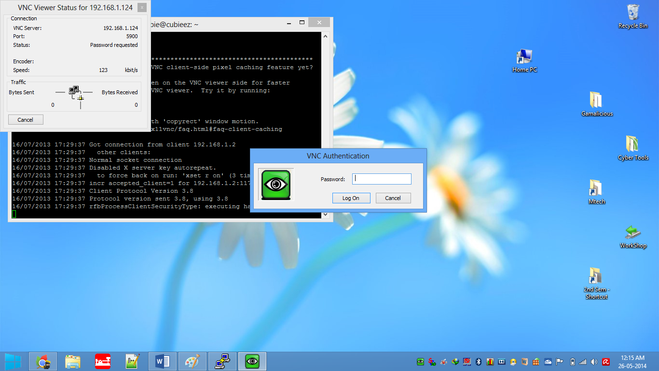Open Action Center flag tray icon
Viewport: 659px width, 371px height.
[560, 362]
